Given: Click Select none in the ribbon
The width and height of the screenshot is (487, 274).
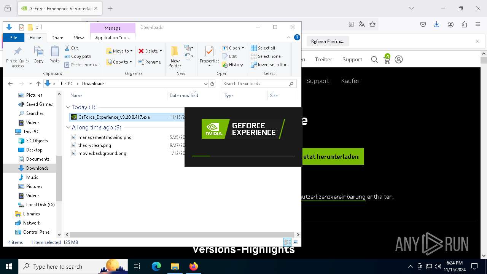Looking at the screenshot, I should (266, 56).
